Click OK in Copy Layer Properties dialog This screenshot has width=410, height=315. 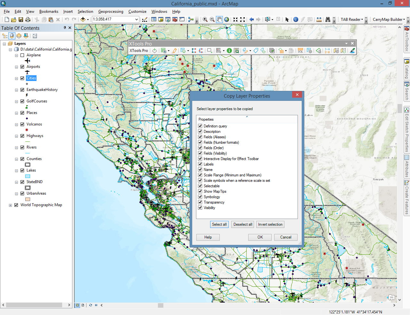[260, 237]
